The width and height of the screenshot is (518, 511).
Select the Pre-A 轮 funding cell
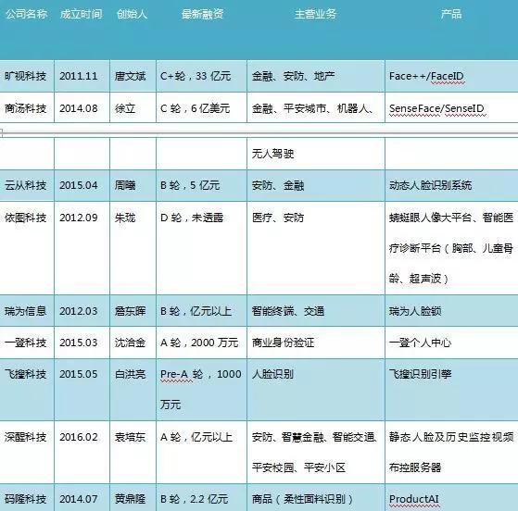click(x=201, y=390)
